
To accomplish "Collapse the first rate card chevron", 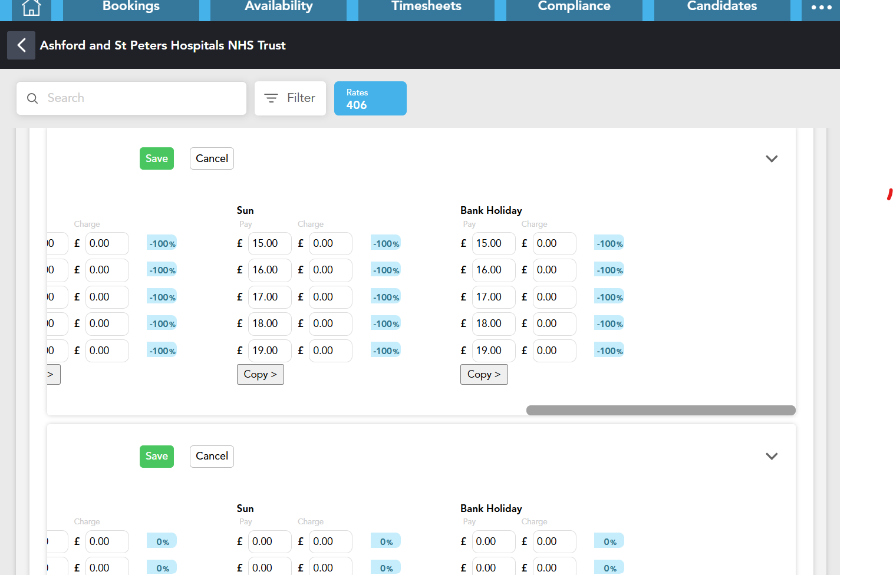I will pos(771,158).
